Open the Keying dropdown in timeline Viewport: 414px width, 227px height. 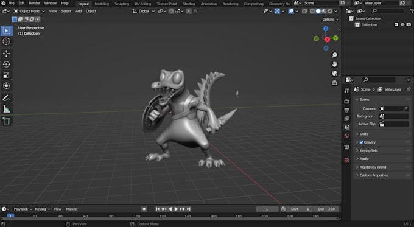click(x=42, y=209)
